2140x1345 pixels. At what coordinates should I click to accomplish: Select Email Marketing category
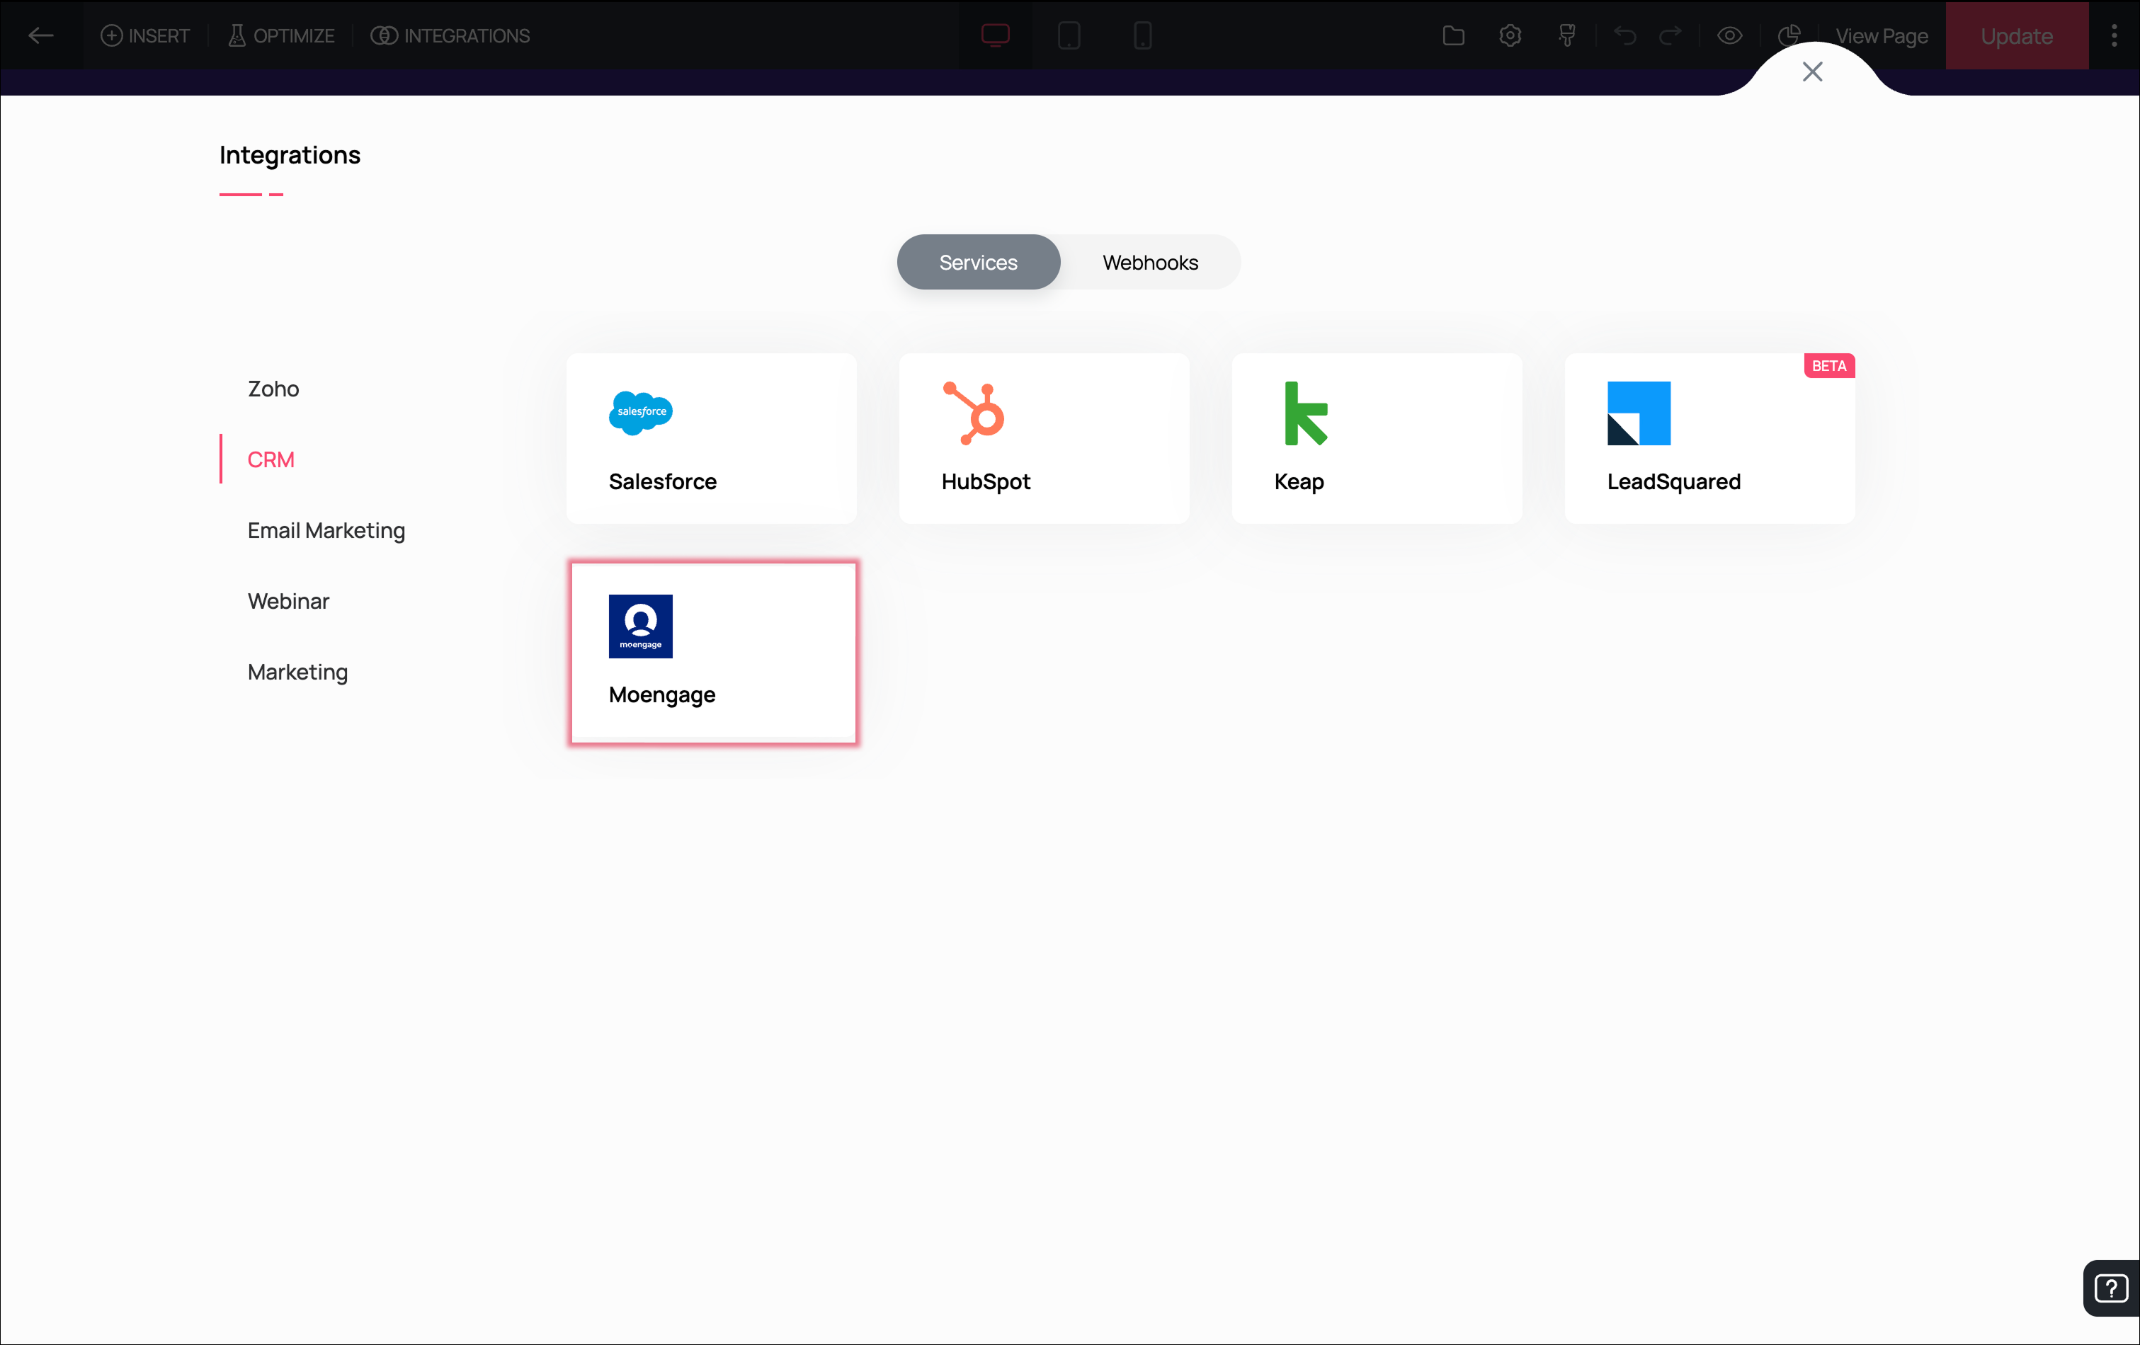point(326,530)
